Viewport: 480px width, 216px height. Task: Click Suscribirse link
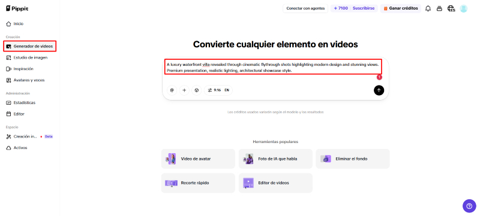tap(364, 8)
